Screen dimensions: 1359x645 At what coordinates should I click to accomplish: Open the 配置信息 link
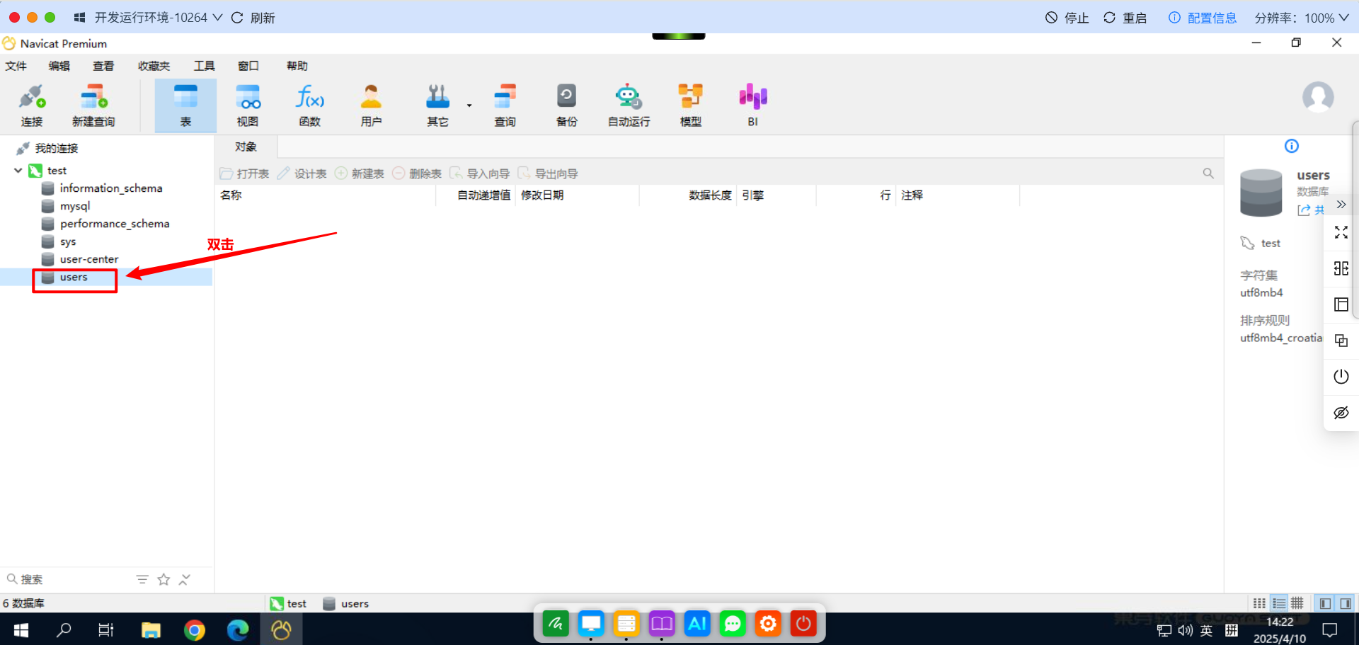tap(1203, 18)
